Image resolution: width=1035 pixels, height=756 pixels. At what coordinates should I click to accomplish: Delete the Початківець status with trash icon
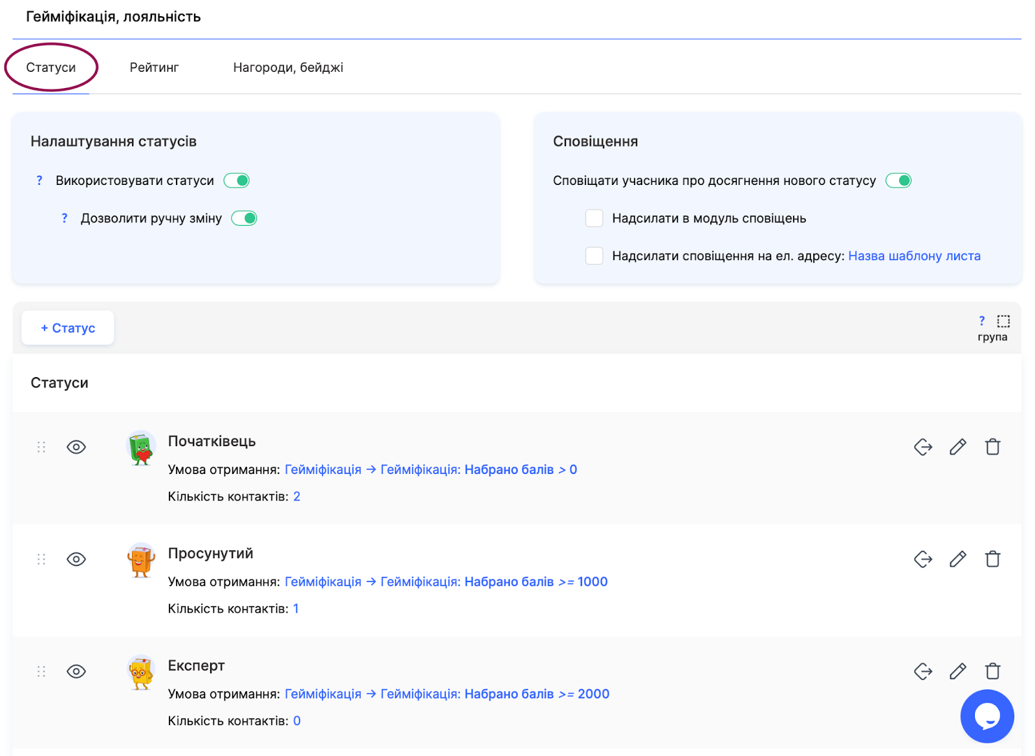point(992,447)
